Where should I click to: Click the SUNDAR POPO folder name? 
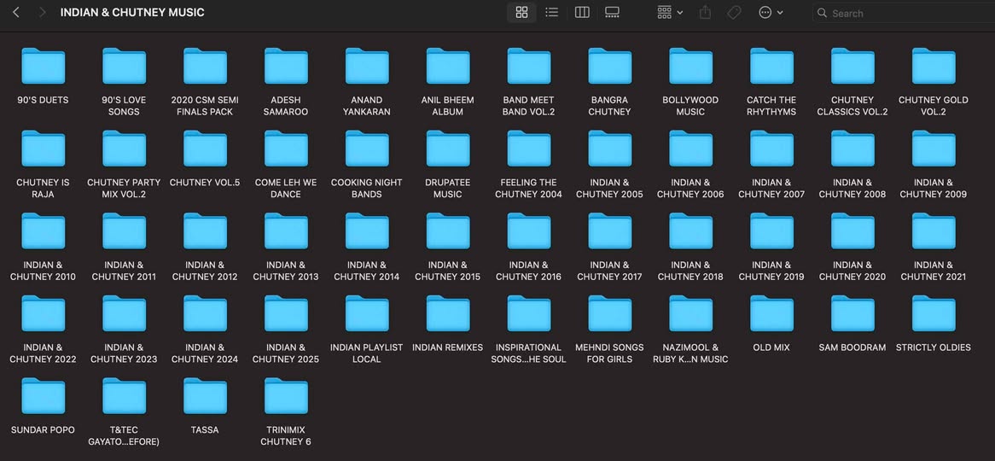click(x=44, y=430)
